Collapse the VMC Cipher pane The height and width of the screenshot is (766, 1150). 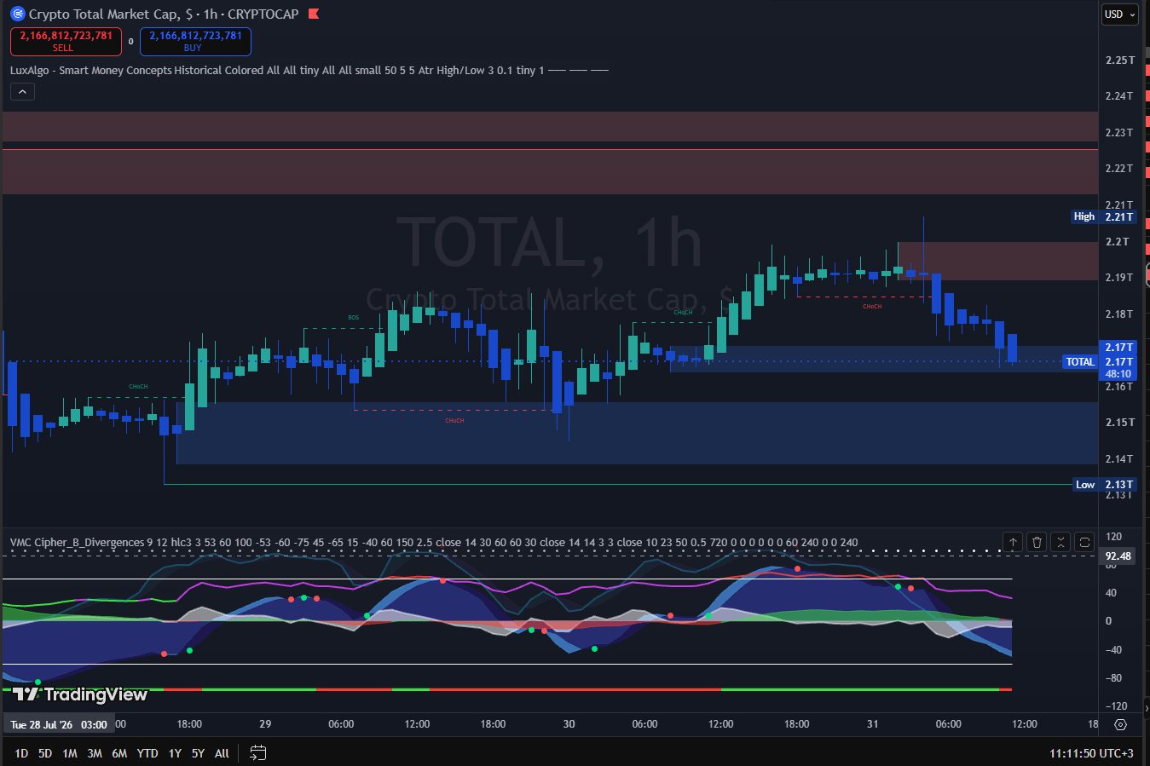(x=1060, y=542)
